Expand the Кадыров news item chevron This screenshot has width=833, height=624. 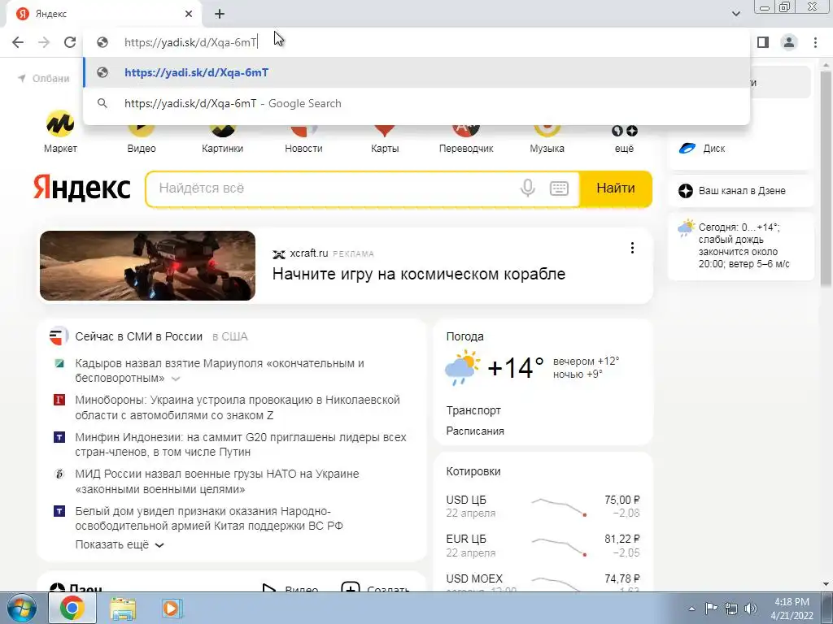[x=176, y=379]
